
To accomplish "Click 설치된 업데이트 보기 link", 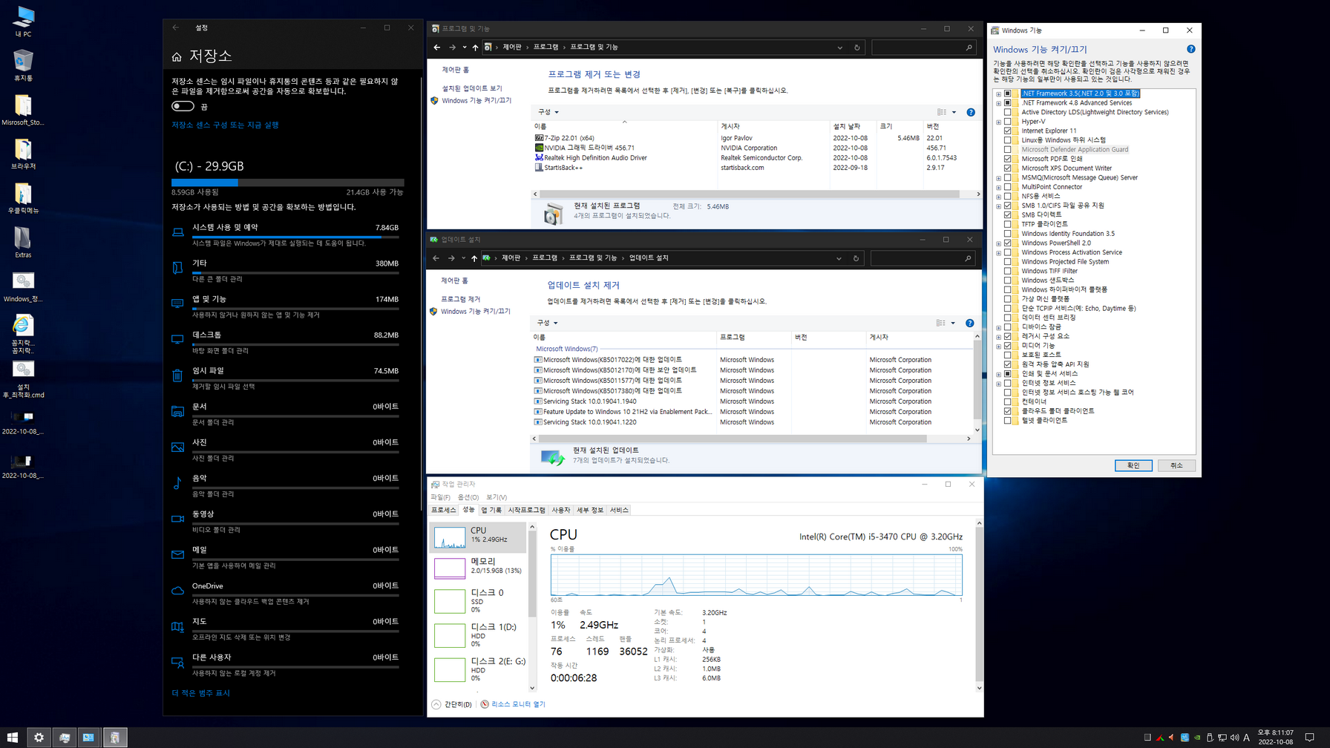I will [472, 88].
